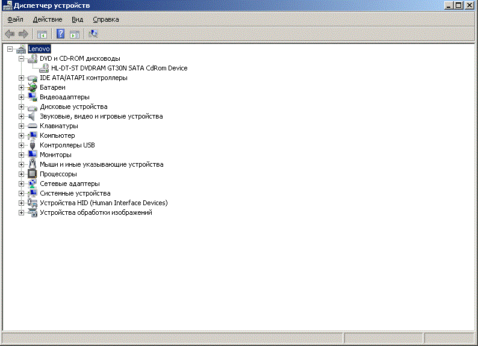
Task: Select the Сетевые адаптеры label
Action: click(x=70, y=184)
